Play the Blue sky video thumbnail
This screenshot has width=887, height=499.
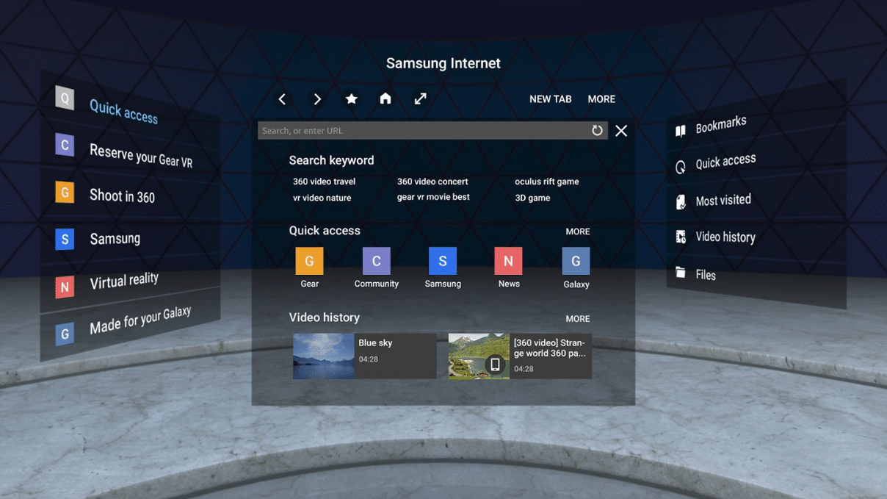(324, 356)
